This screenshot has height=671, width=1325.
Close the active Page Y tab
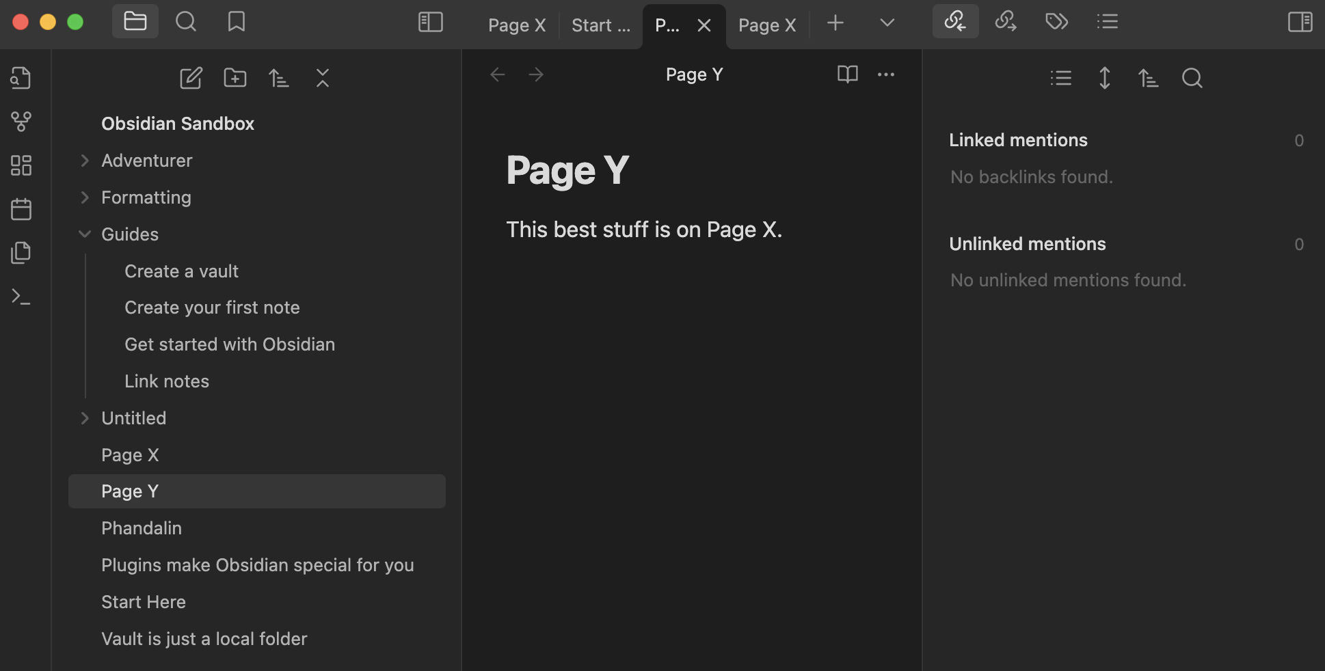[x=704, y=26]
